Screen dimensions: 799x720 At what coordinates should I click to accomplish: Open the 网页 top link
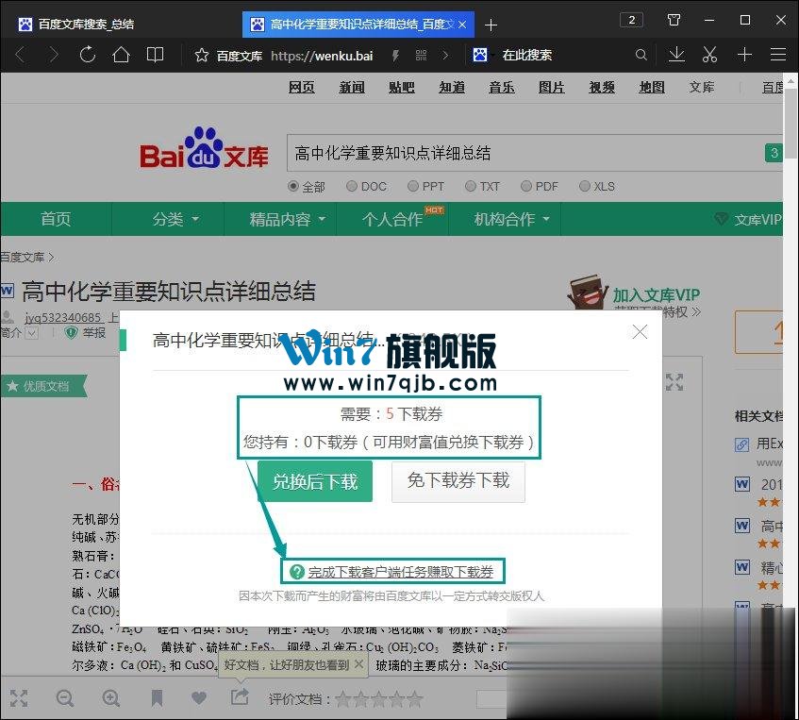[302, 87]
